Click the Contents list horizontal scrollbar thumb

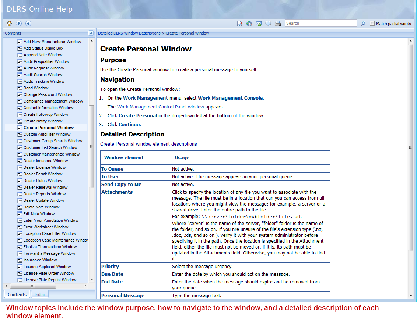[x=33, y=286]
